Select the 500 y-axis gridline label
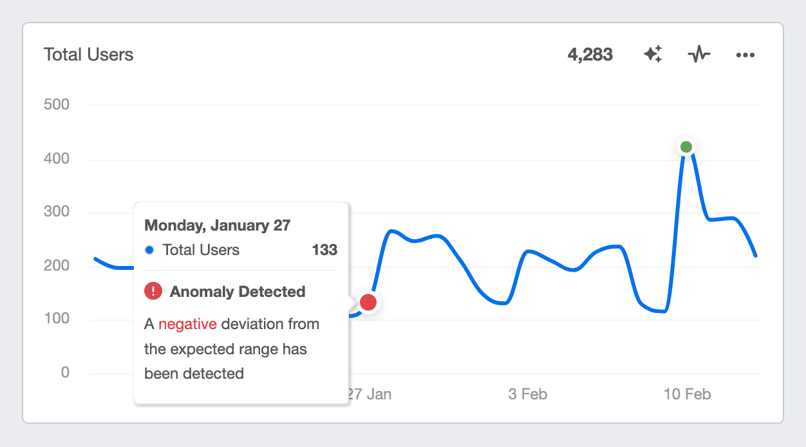The width and height of the screenshot is (806, 447). 56,104
